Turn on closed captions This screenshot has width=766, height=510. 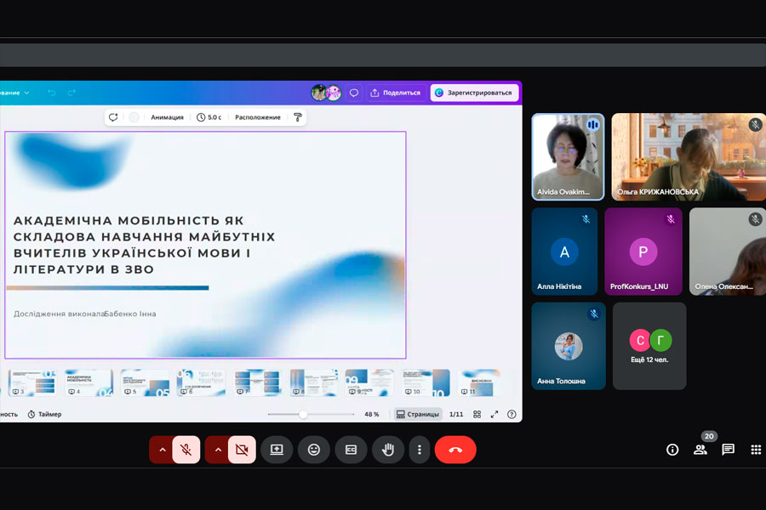coord(351,450)
